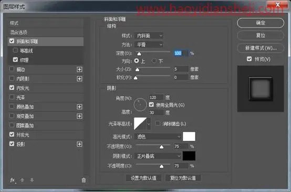Click the shadow opacity 不透明度(C) slider handle

pyautogui.click(x=161, y=166)
